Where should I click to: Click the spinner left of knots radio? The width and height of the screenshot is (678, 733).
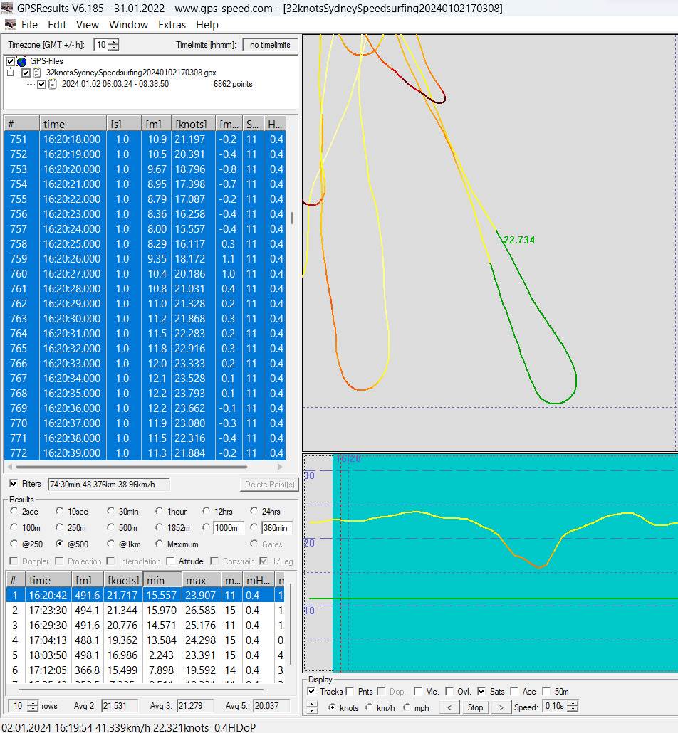[x=313, y=707]
